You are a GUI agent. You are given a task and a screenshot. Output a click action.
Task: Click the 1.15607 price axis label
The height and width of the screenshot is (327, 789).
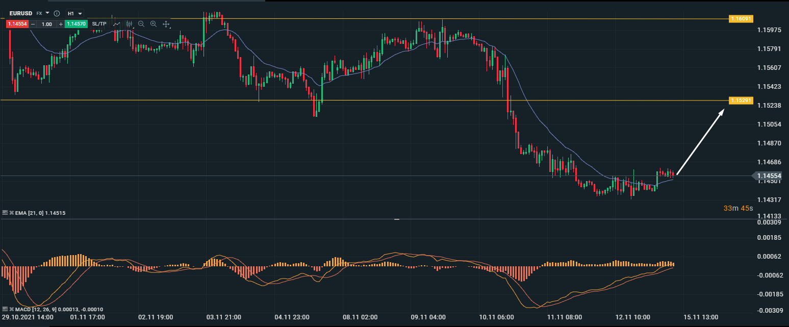pos(770,68)
